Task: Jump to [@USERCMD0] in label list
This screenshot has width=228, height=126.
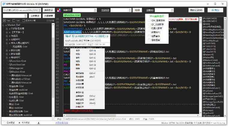Action: pos(210,19)
